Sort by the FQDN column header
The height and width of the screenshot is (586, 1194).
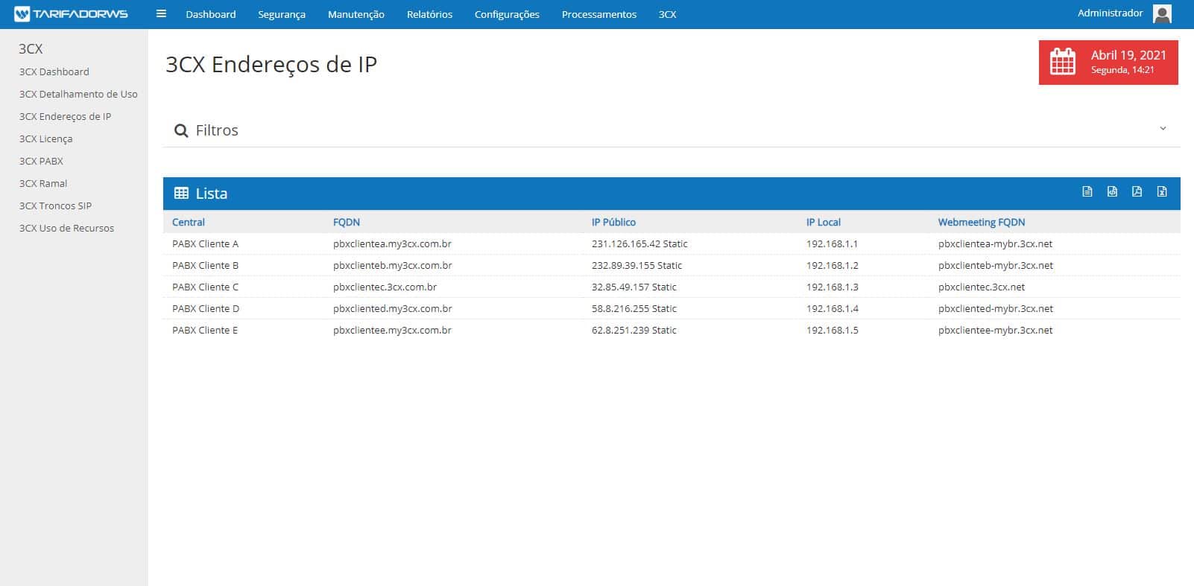tap(347, 222)
